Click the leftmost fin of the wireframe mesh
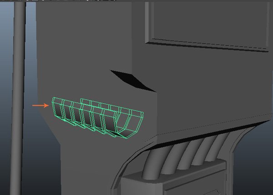The image size is (273, 195). 58,108
